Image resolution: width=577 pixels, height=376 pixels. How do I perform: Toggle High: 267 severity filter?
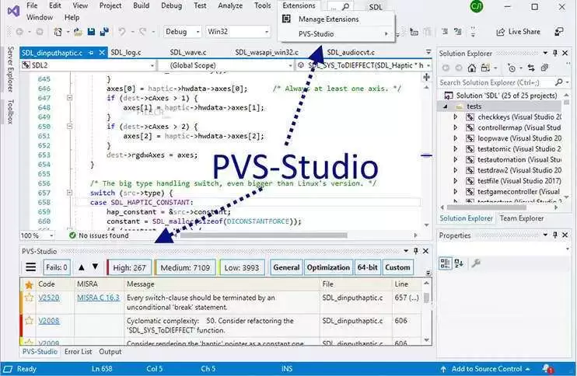click(129, 267)
